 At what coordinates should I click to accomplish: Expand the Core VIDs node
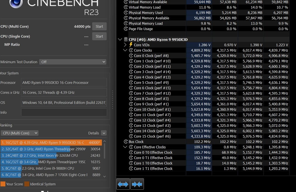point(125,45)
